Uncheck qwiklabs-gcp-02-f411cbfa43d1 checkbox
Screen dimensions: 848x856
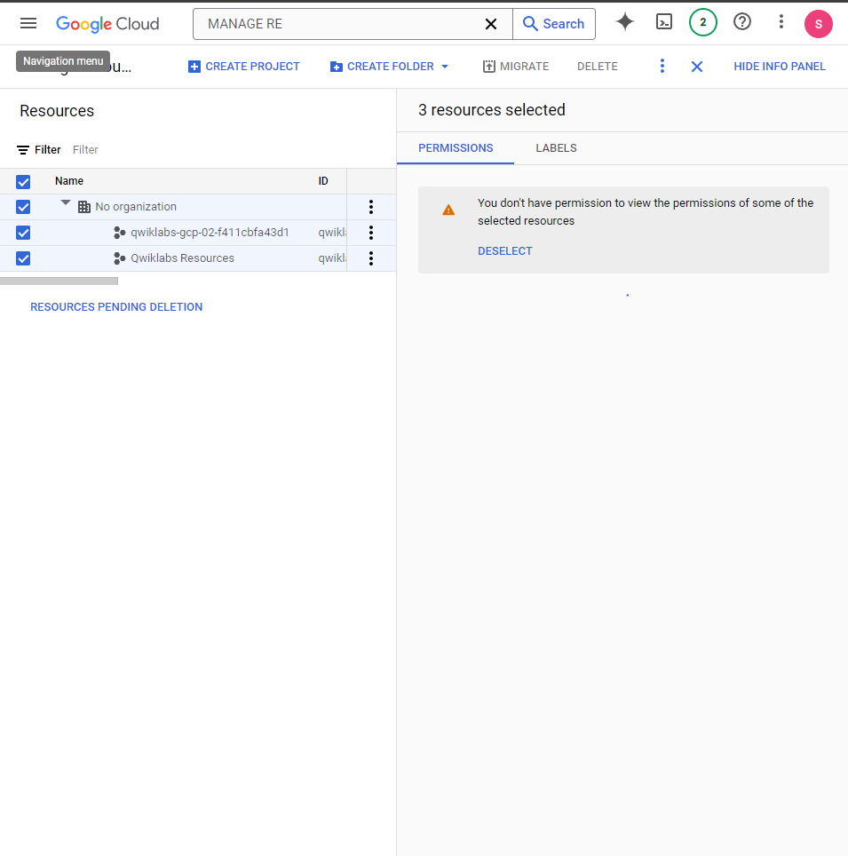point(23,233)
